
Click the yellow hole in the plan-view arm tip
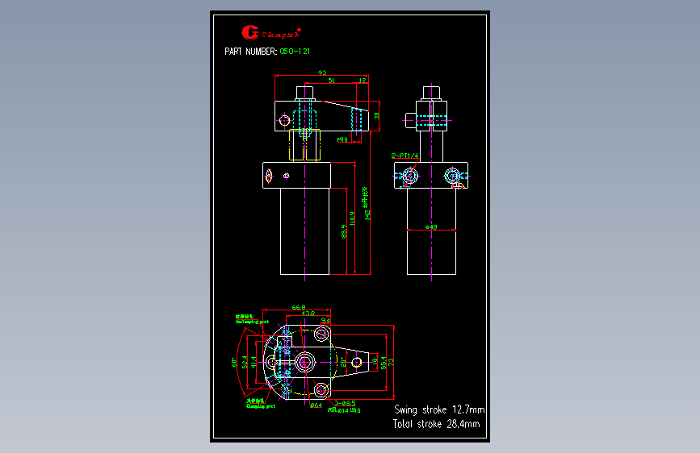point(357,363)
